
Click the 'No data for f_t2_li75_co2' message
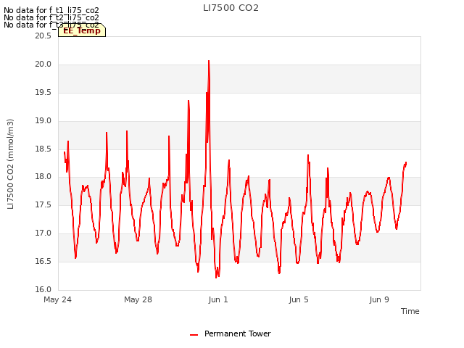tap(51, 17)
